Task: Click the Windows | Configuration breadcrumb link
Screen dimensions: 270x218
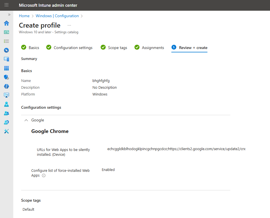Action: tap(57, 16)
